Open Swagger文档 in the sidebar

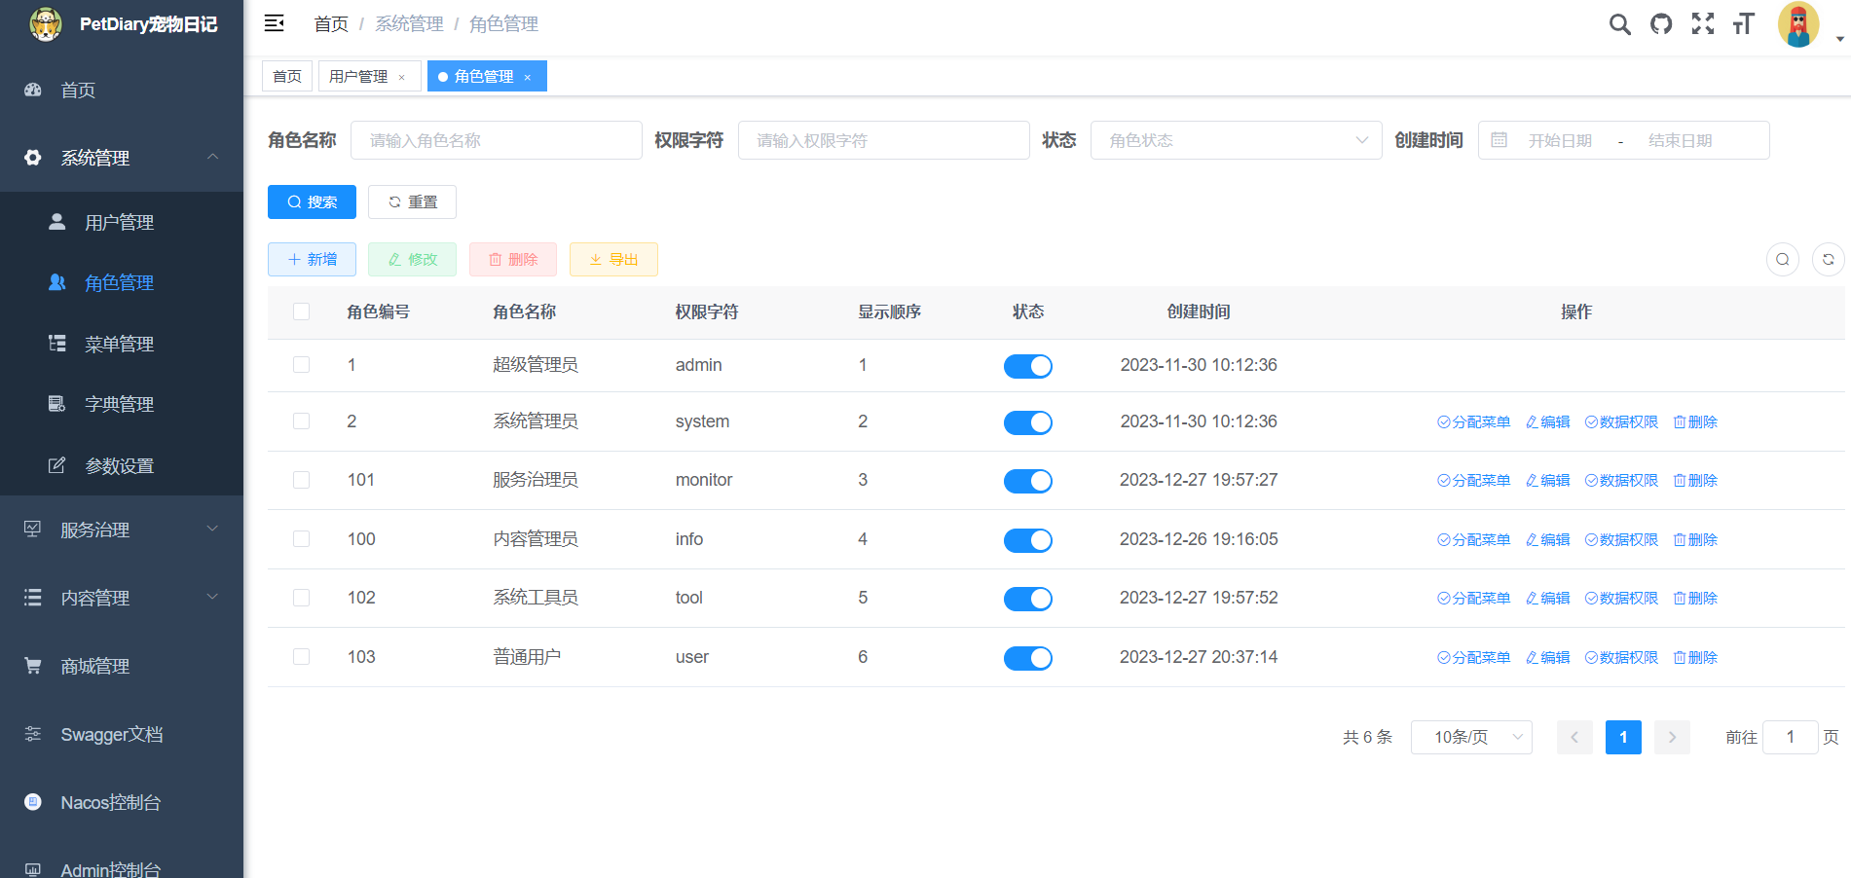122,734
